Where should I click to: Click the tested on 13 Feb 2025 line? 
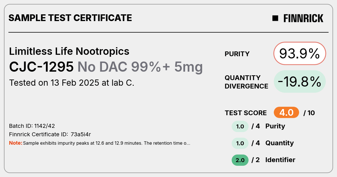pos(72,83)
